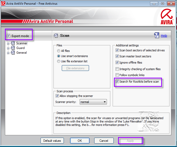The width and height of the screenshot is (177, 147).
Task: Toggle Follow symbolic links checkbox
Action: click(117, 75)
